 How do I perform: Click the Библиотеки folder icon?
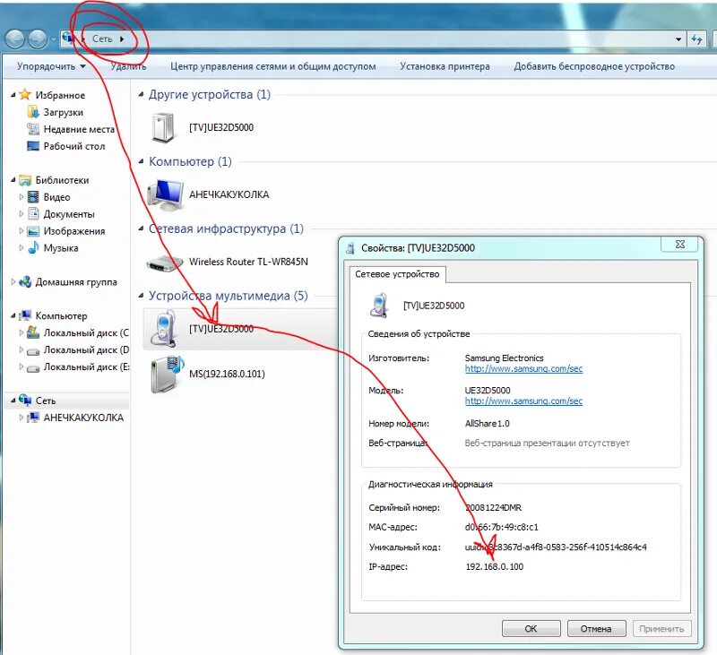(25, 179)
